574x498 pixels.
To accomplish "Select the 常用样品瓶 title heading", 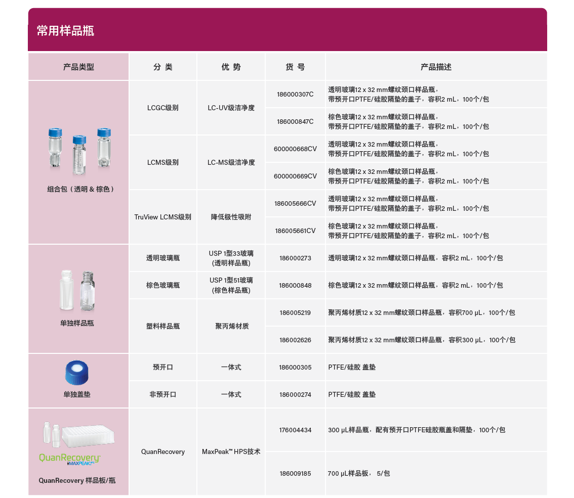I will click(65, 31).
